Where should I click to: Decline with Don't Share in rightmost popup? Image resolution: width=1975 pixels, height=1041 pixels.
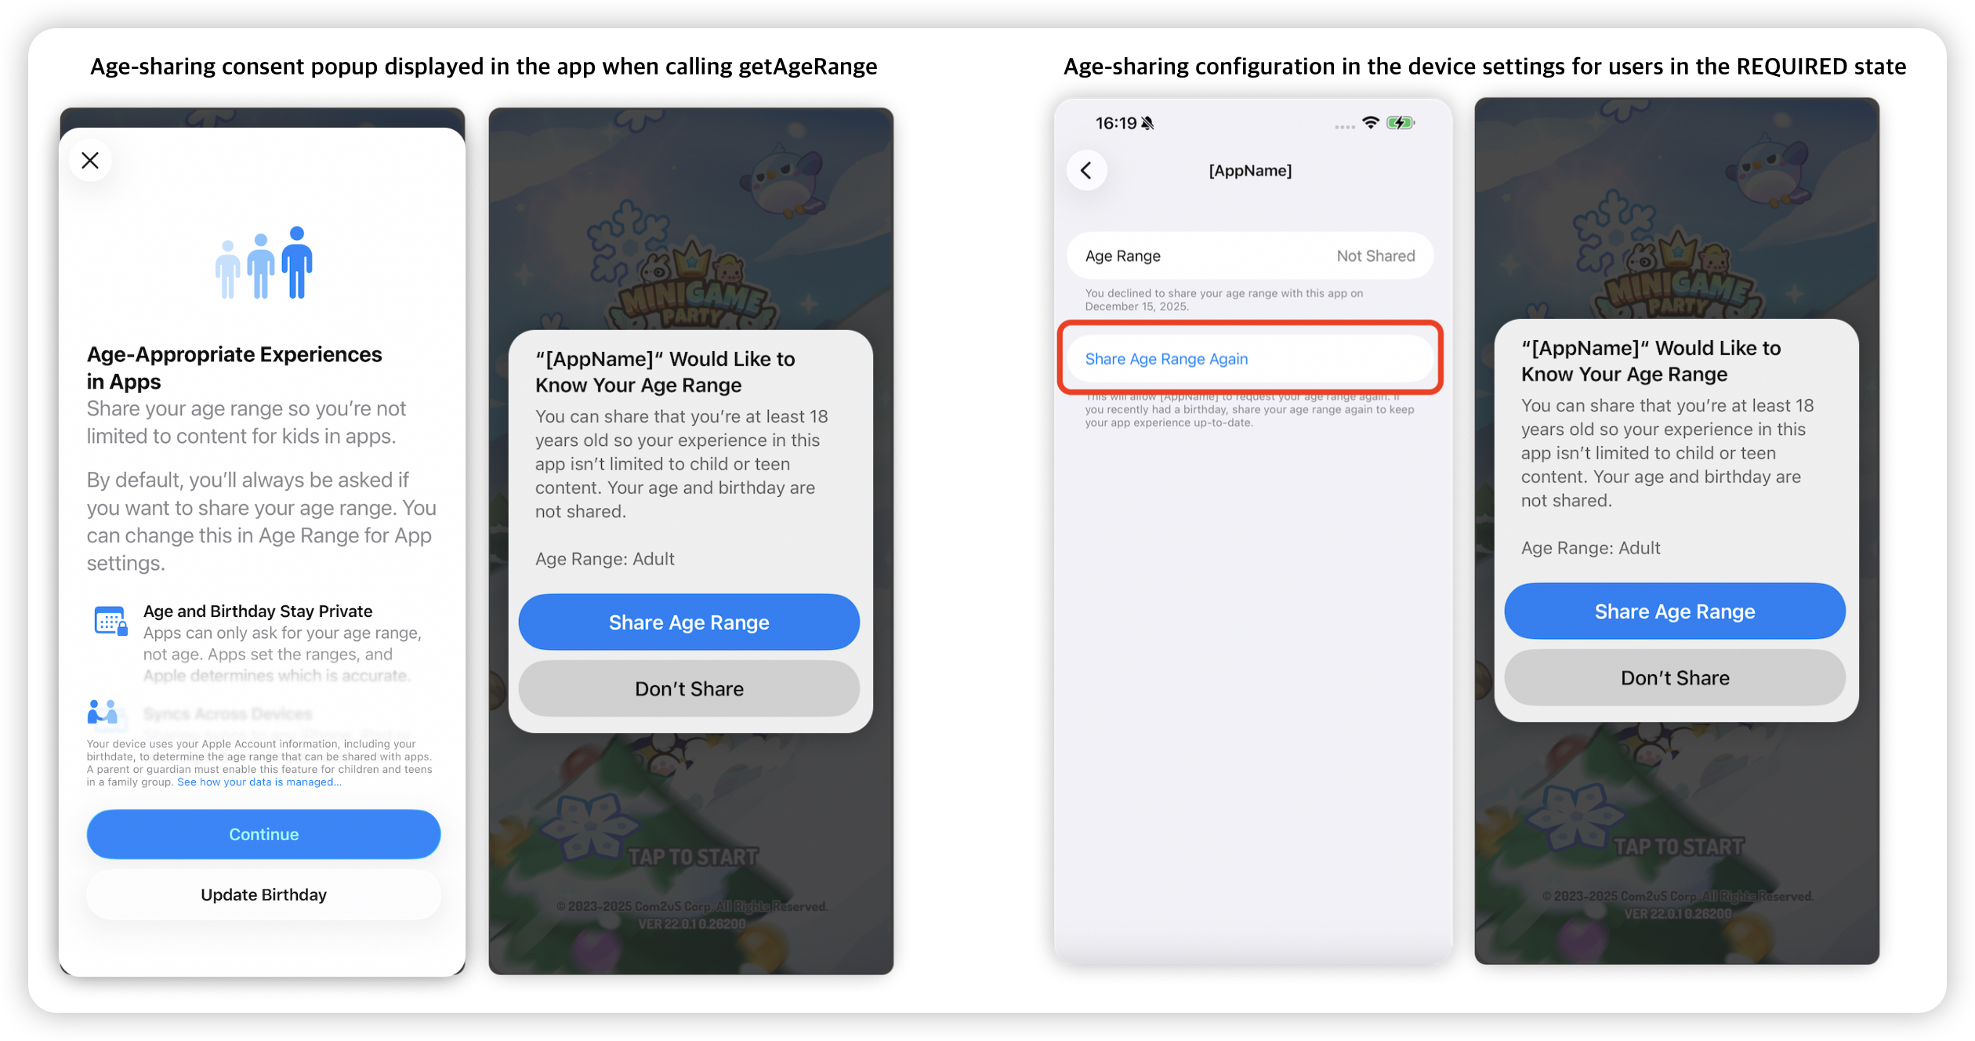pos(1675,678)
